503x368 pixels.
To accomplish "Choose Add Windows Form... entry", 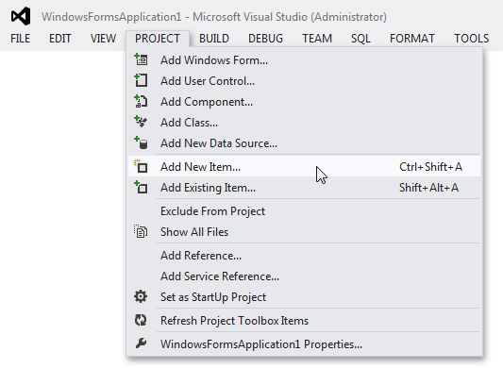I will click(304, 60).
